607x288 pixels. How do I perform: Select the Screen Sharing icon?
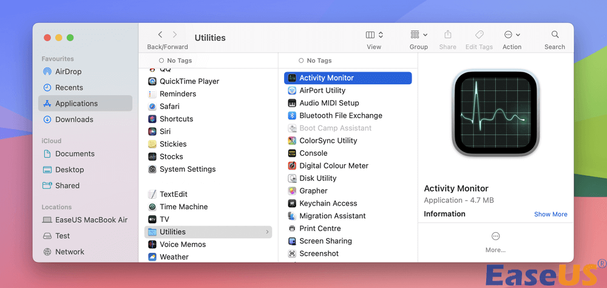click(293, 241)
